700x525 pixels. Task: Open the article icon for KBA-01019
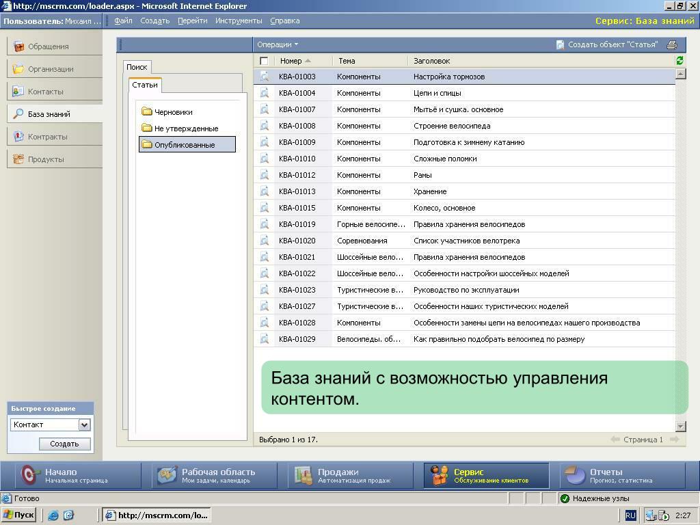point(265,224)
